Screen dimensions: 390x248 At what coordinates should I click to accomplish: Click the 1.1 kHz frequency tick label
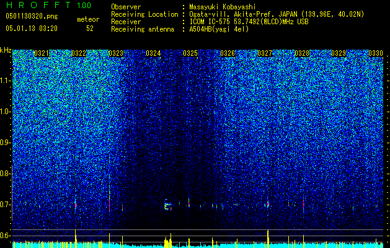click(5, 81)
